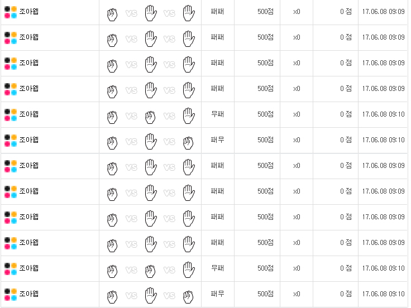
Task: Open the 조아웹 name link in the first row
Action: click(x=29, y=11)
